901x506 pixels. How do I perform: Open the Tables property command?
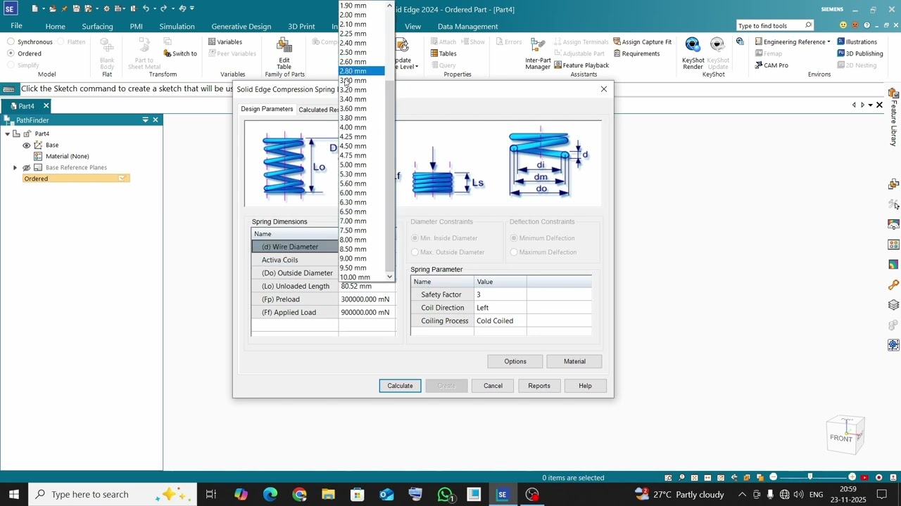[443, 53]
